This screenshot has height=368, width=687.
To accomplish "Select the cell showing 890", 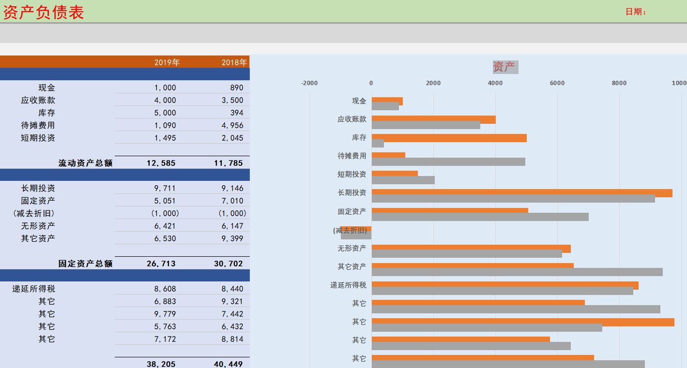I will [237, 88].
